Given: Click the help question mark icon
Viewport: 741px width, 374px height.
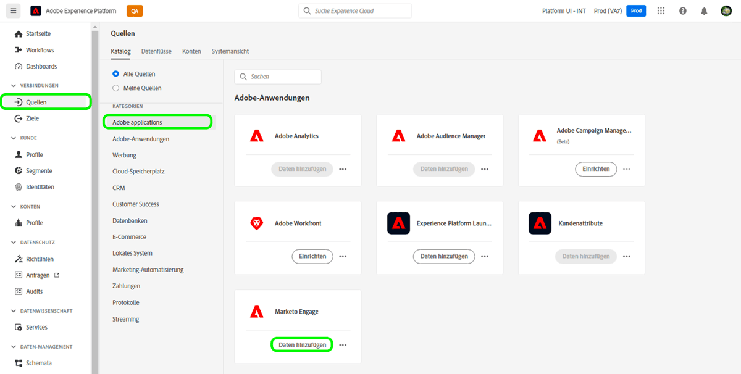Looking at the screenshot, I should (x=682, y=10).
